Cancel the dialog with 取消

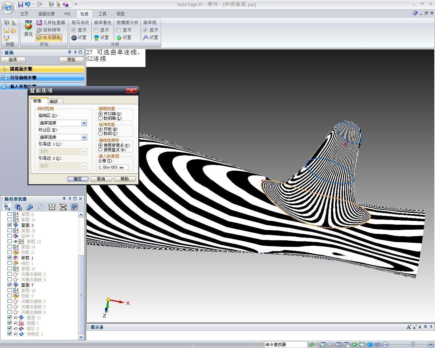[x=101, y=179]
